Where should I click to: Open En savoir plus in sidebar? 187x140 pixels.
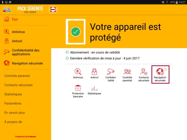15,113
